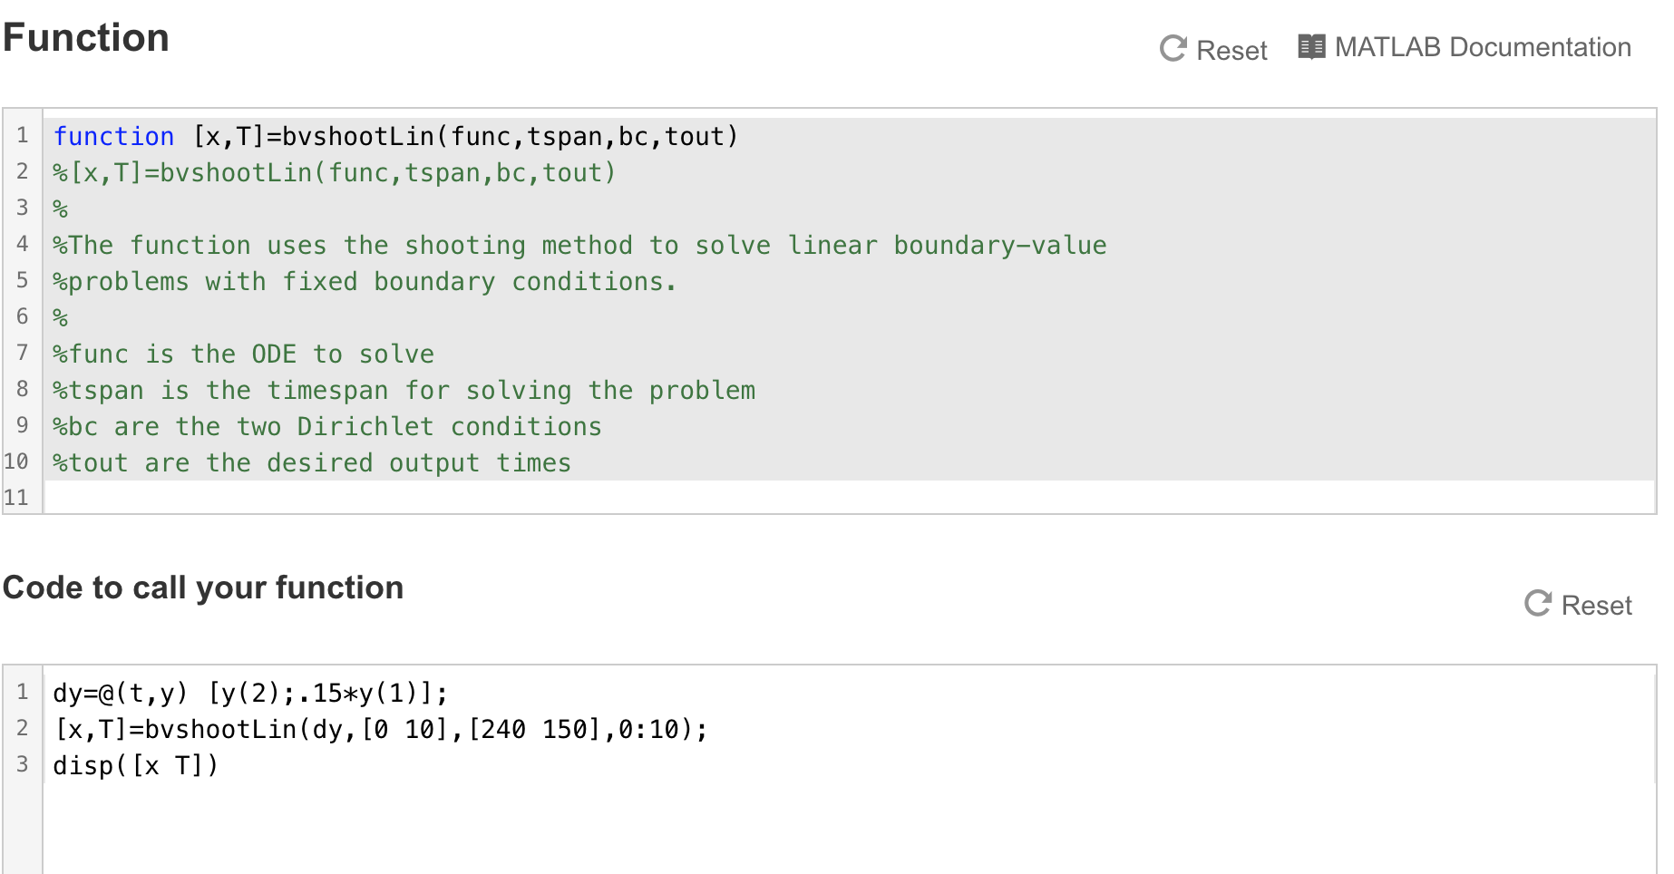Click line number 5 in the function editor
Screen dimensions: 1674x874
(21, 281)
